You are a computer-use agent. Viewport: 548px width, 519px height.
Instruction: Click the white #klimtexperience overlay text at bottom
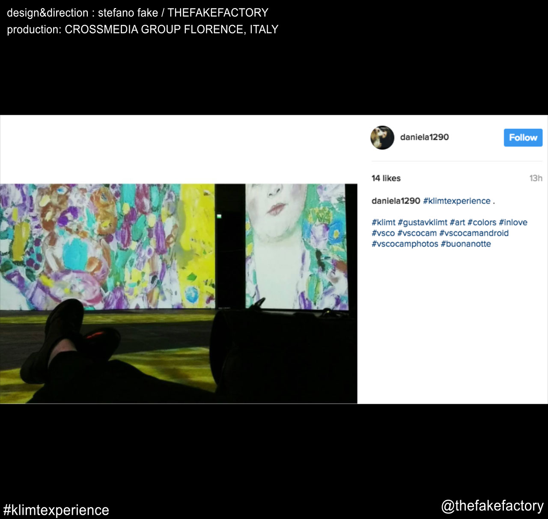(x=56, y=510)
